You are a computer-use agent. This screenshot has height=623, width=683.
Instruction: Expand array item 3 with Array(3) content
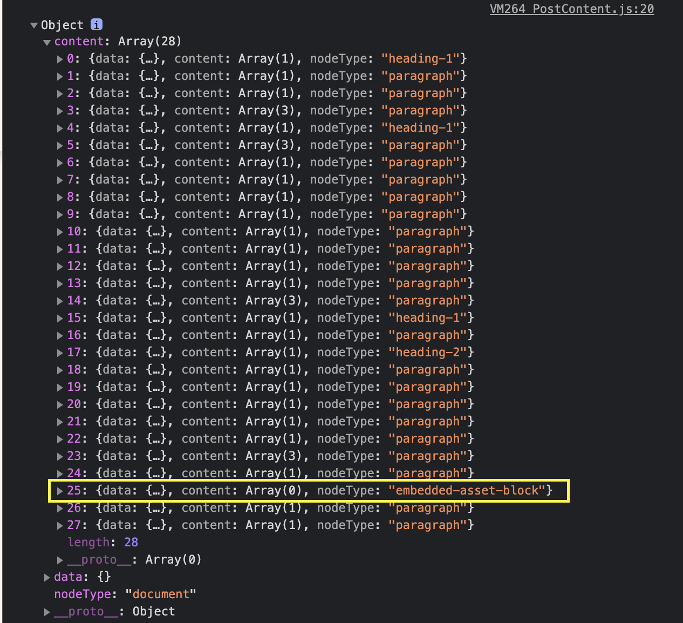click(x=60, y=111)
